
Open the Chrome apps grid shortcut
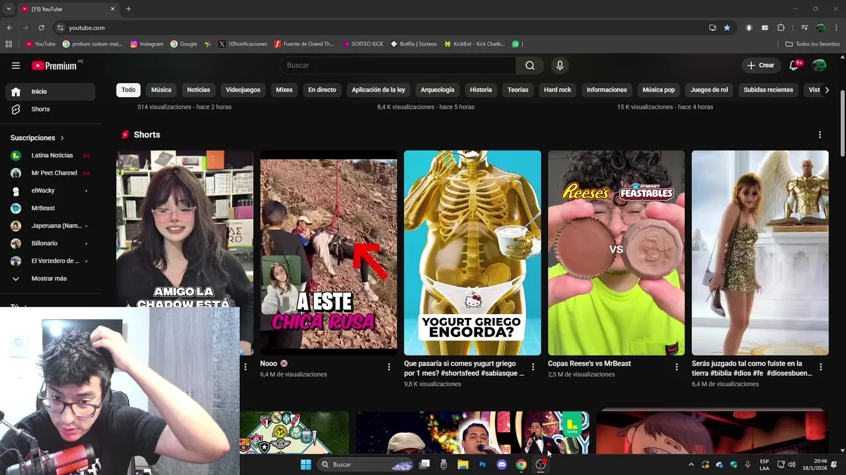pos(9,44)
